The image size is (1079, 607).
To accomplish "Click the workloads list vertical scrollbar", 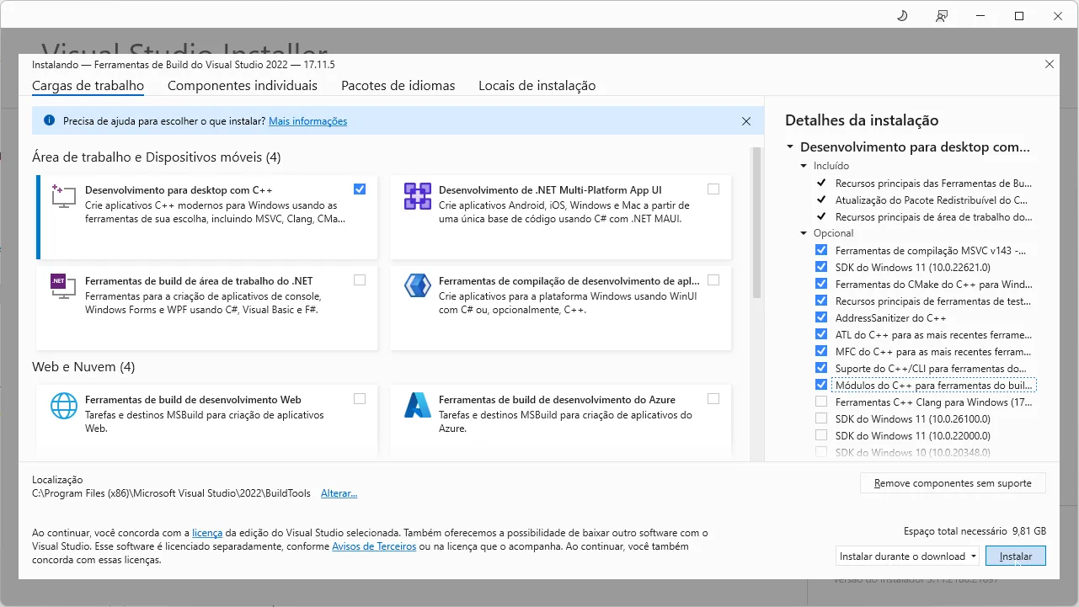I will point(756,223).
